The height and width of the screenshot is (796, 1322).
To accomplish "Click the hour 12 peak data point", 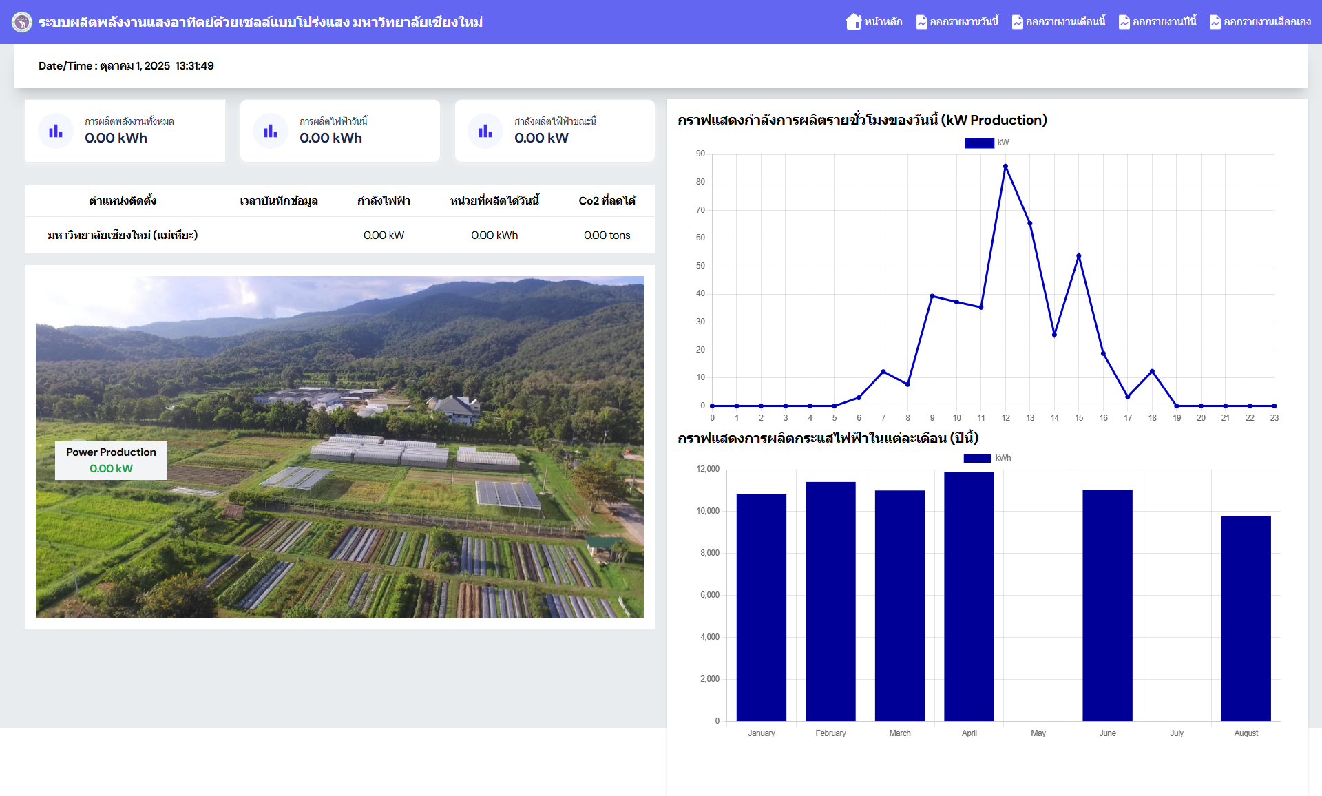I will (x=1005, y=167).
